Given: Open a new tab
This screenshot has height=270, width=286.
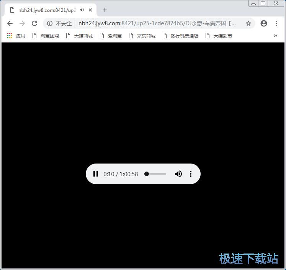Looking at the screenshot, I should tap(105, 10).
